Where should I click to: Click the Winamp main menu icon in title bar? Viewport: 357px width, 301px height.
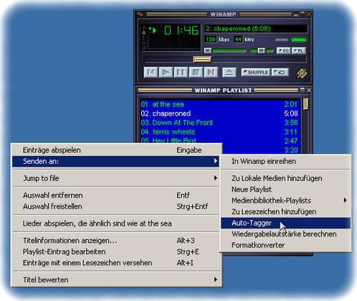pos(141,14)
